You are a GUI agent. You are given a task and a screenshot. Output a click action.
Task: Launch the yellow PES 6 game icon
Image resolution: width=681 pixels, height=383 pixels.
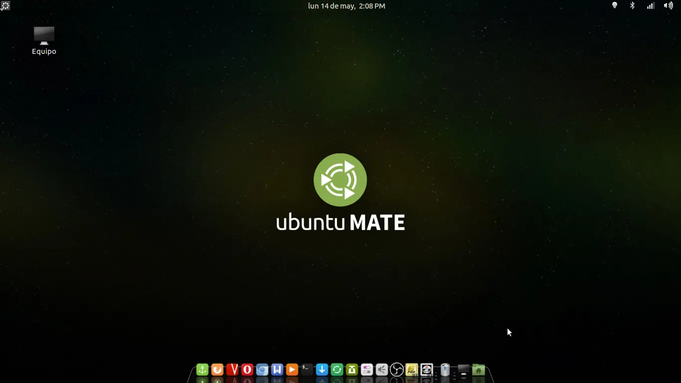[x=411, y=370]
